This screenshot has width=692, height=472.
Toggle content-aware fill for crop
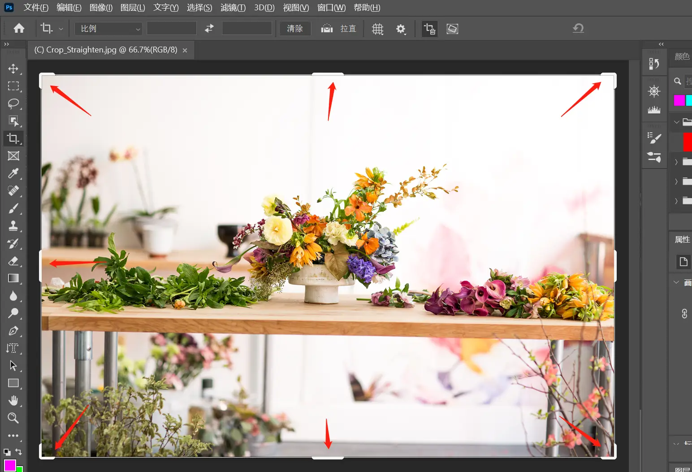(x=452, y=29)
